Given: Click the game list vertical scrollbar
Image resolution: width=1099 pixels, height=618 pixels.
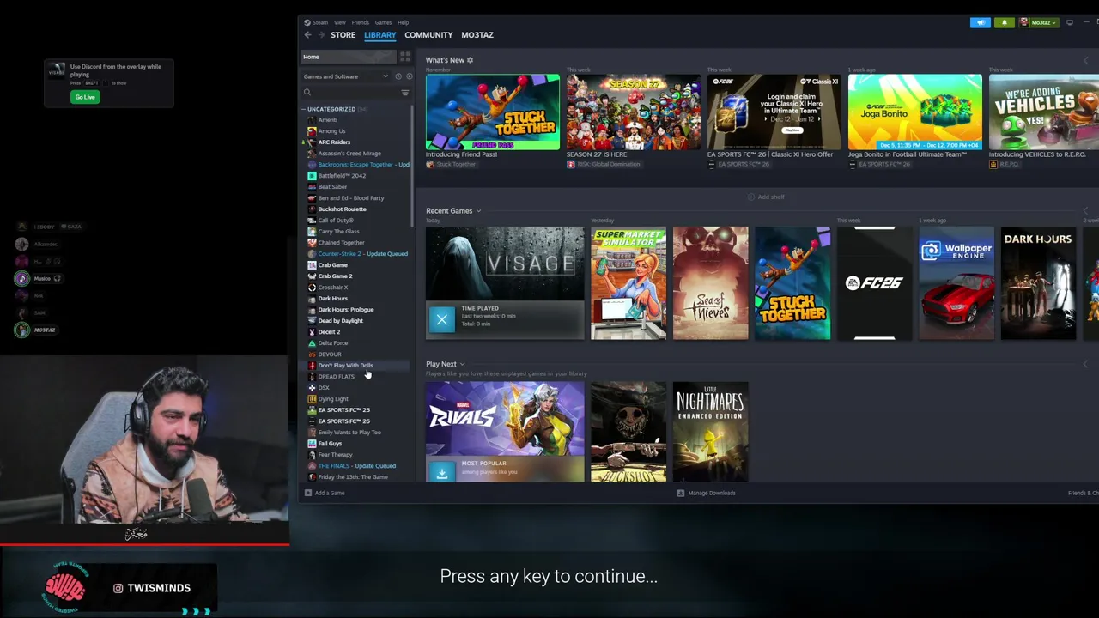Looking at the screenshot, I should click(412, 167).
